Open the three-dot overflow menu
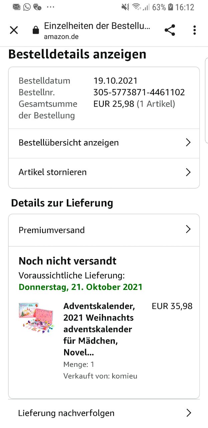Image resolution: width=208 pixels, height=428 pixels. (x=195, y=30)
